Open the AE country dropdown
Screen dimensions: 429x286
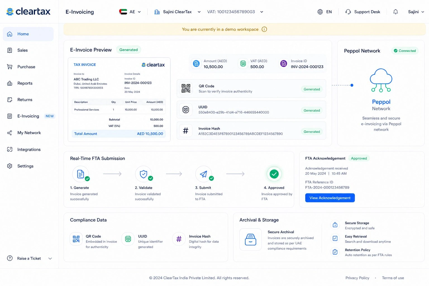(130, 12)
